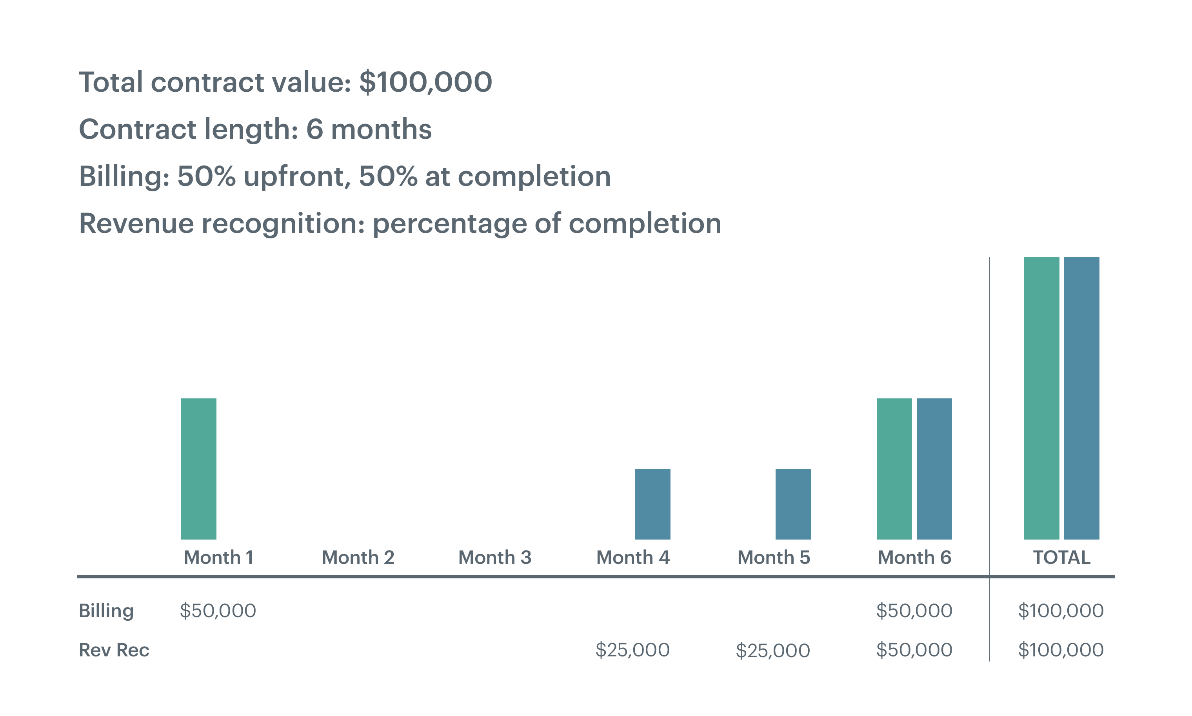
Task: Click the Month 5 Rev Rec $25,000 value
Action: click(772, 651)
